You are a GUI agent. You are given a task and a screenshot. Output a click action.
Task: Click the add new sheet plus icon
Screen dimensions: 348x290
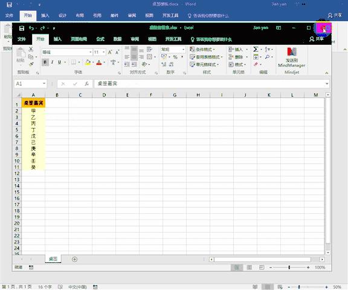click(x=74, y=259)
